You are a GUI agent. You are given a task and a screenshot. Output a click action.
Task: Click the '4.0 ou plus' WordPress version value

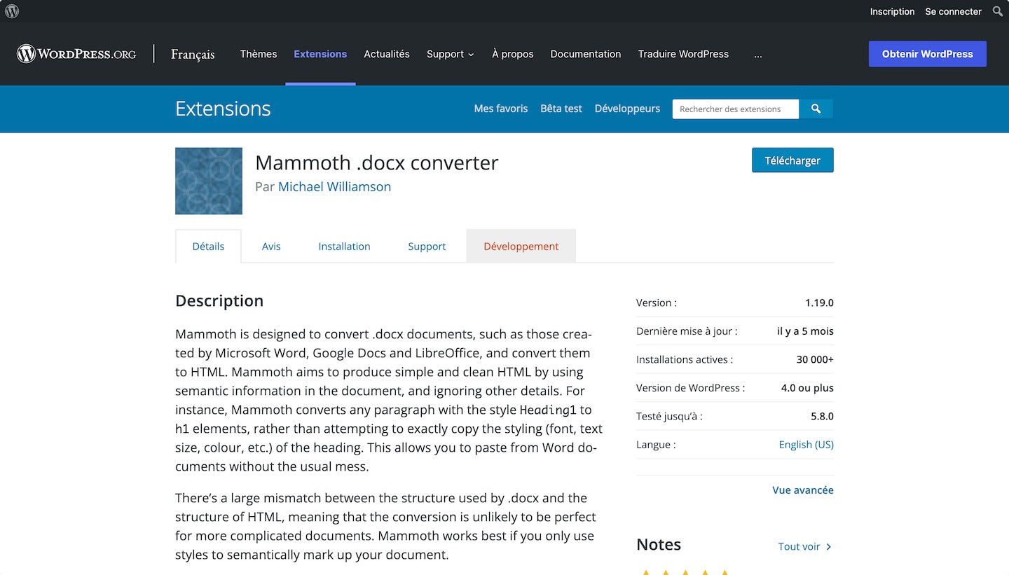[807, 388]
